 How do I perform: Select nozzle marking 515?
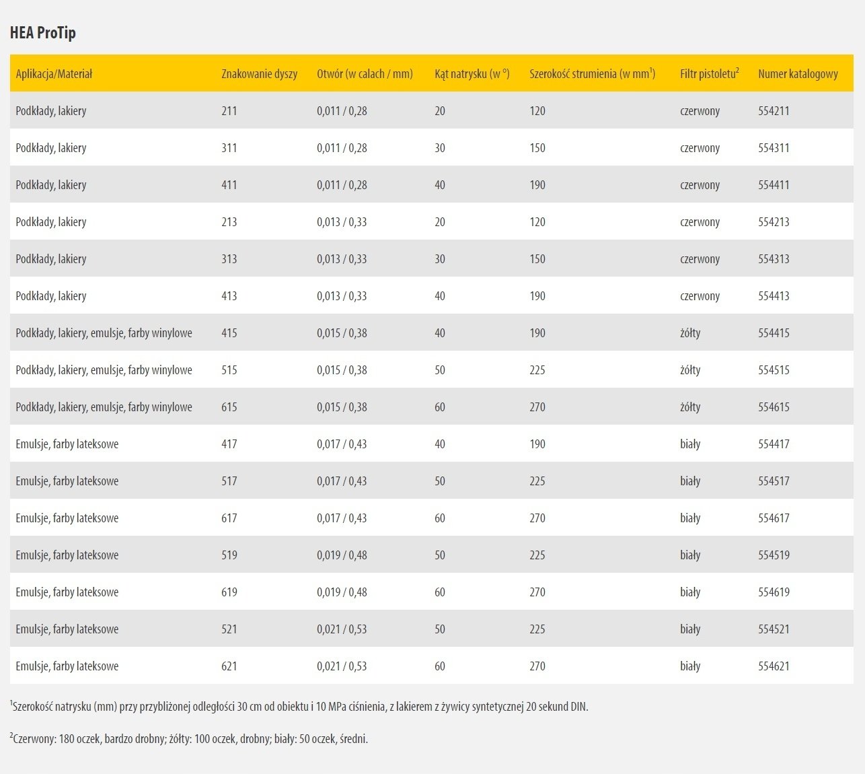(x=229, y=370)
